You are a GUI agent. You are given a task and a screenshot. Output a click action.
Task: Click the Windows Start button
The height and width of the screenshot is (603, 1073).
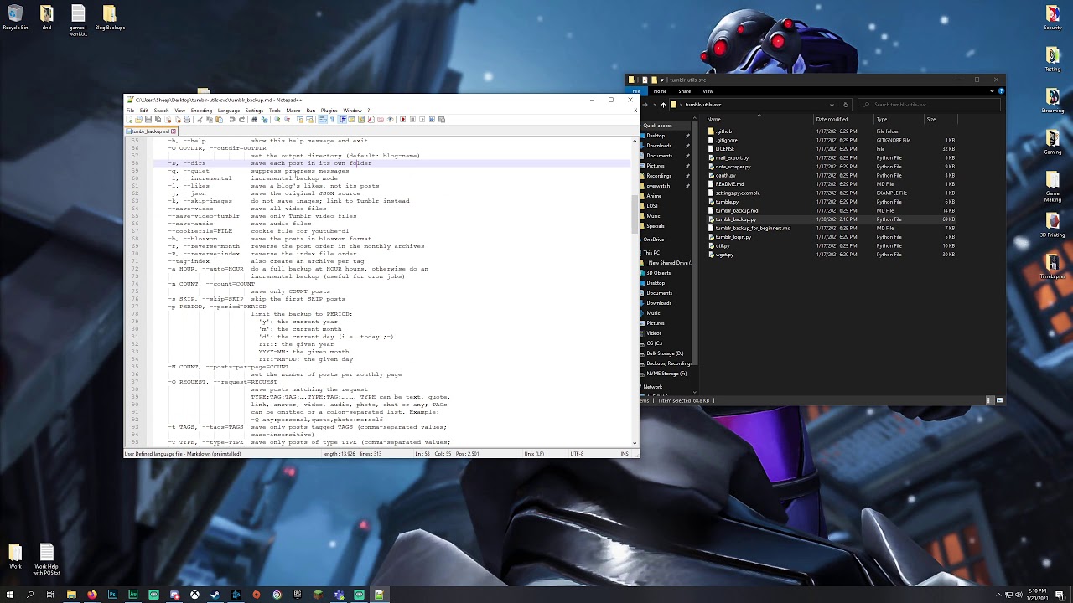coord(10,595)
